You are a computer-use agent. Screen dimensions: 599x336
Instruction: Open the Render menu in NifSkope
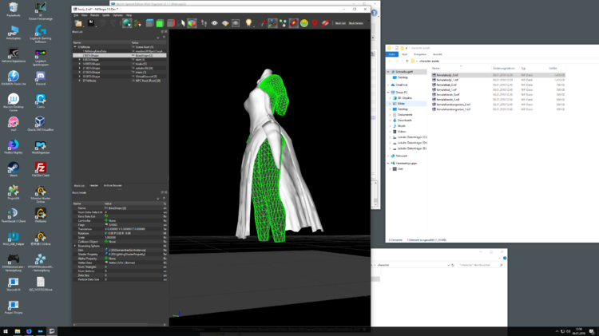(x=94, y=15)
